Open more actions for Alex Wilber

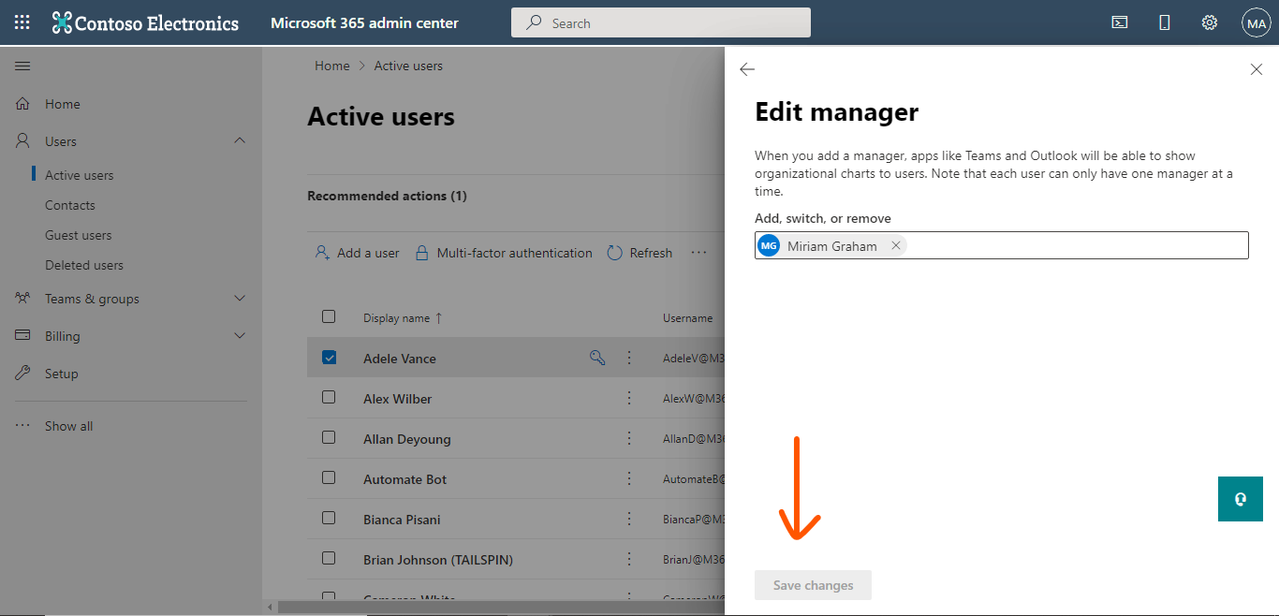628,398
